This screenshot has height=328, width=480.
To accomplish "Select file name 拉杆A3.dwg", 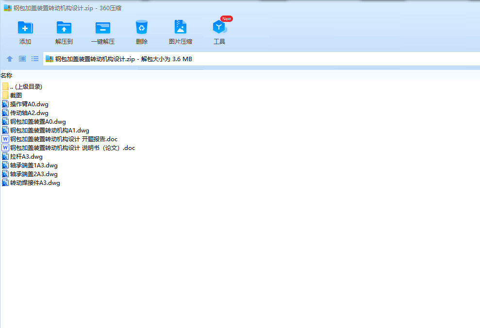I will (x=26, y=157).
